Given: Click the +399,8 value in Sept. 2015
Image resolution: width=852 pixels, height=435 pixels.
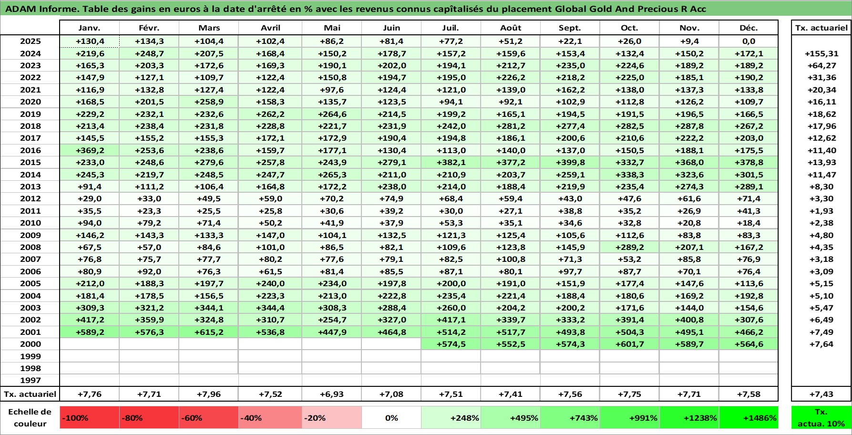Looking at the screenshot, I should 570,162.
